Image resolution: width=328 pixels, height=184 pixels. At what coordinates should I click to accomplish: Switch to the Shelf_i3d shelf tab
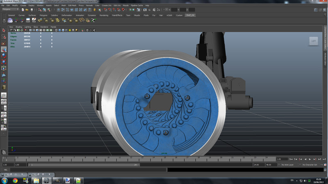click(190, 15)
